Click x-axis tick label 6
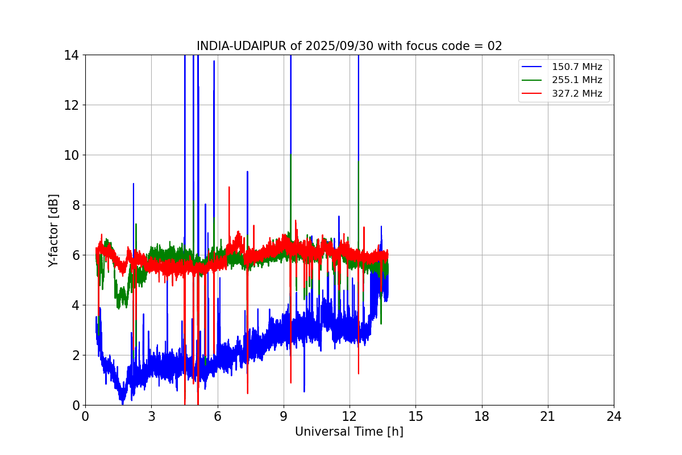The image size is (682, 455). click(217, 417)
